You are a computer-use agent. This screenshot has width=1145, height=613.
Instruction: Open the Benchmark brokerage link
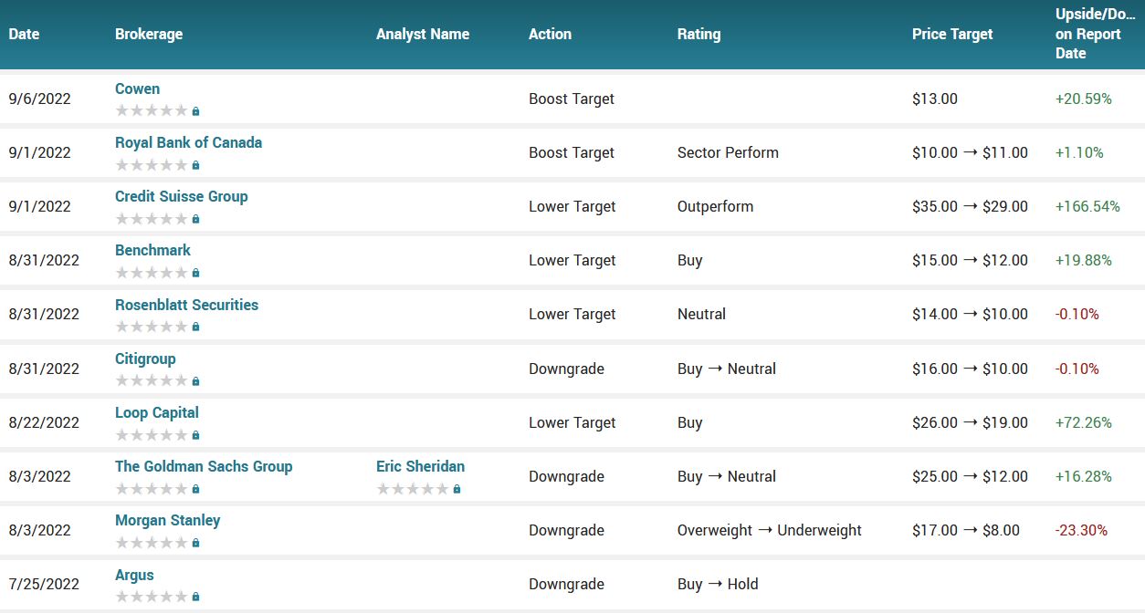click(x=152, y=250)
